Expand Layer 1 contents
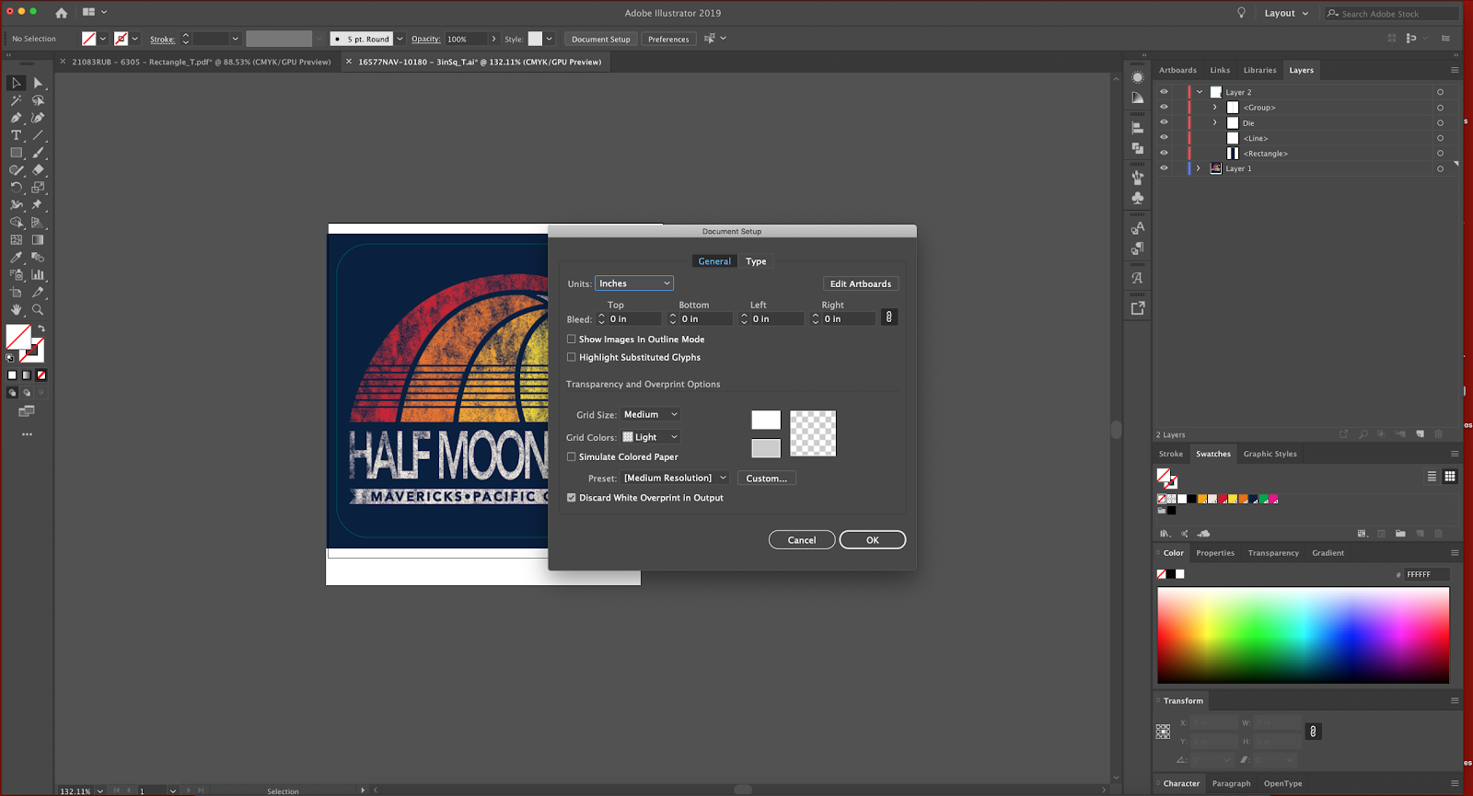 pos(1198,168)
